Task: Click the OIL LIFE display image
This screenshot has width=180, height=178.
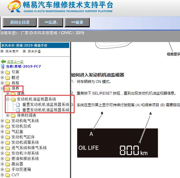Action: 117,143
